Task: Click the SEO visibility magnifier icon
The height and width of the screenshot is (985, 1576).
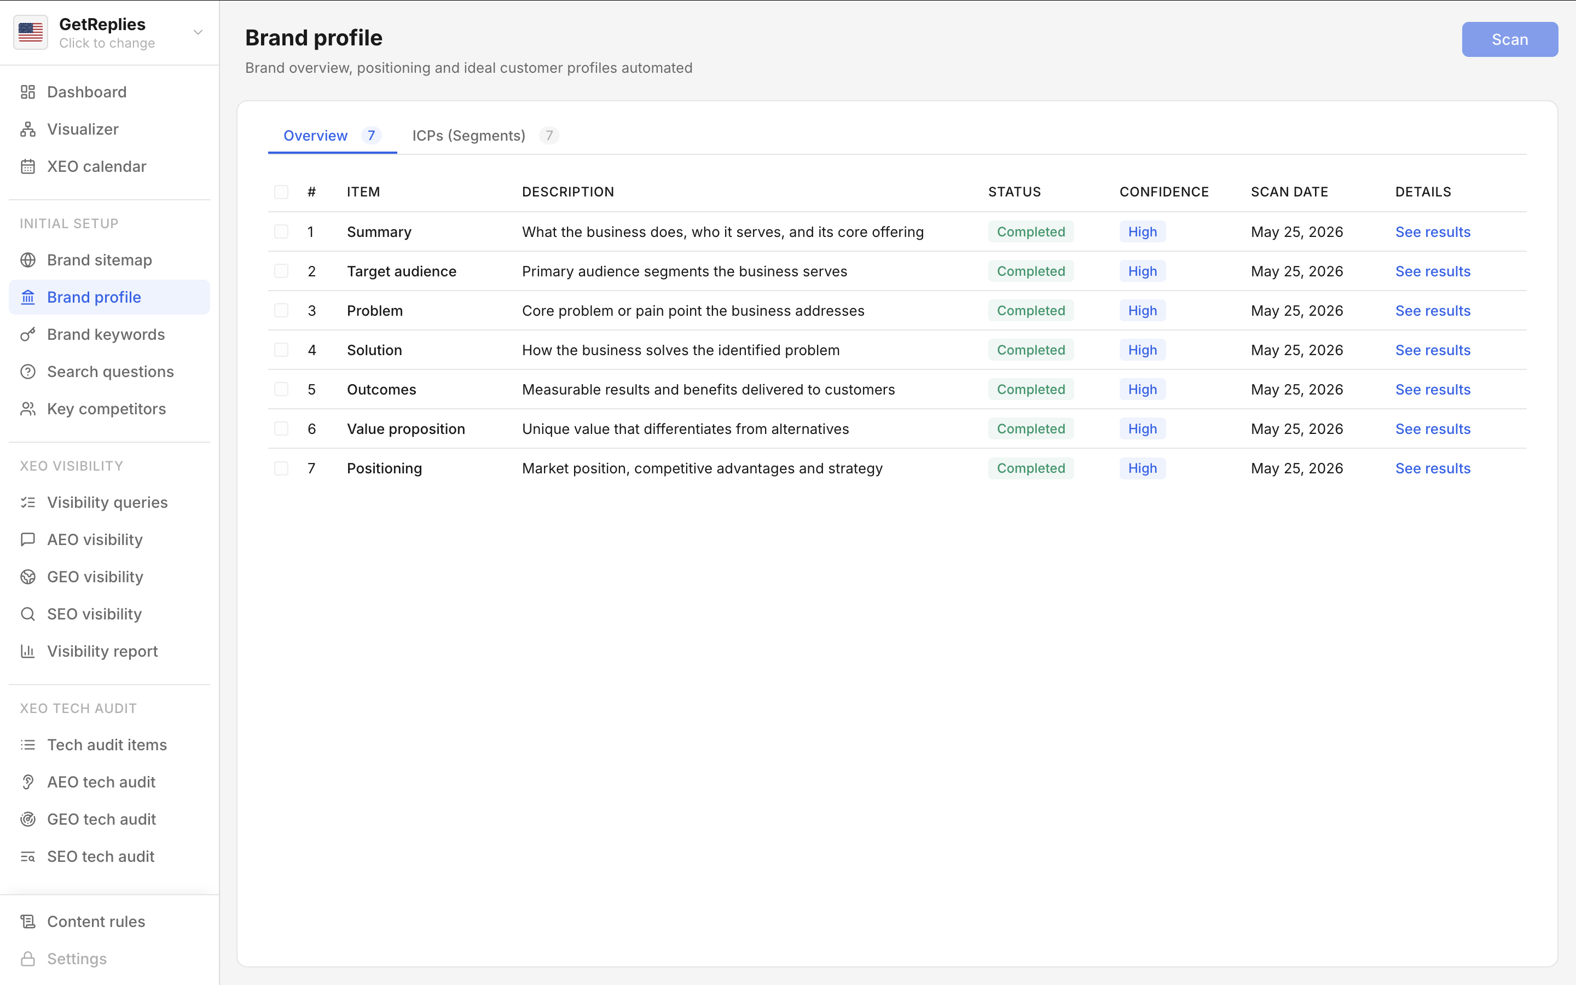Action: pos(27,613)
